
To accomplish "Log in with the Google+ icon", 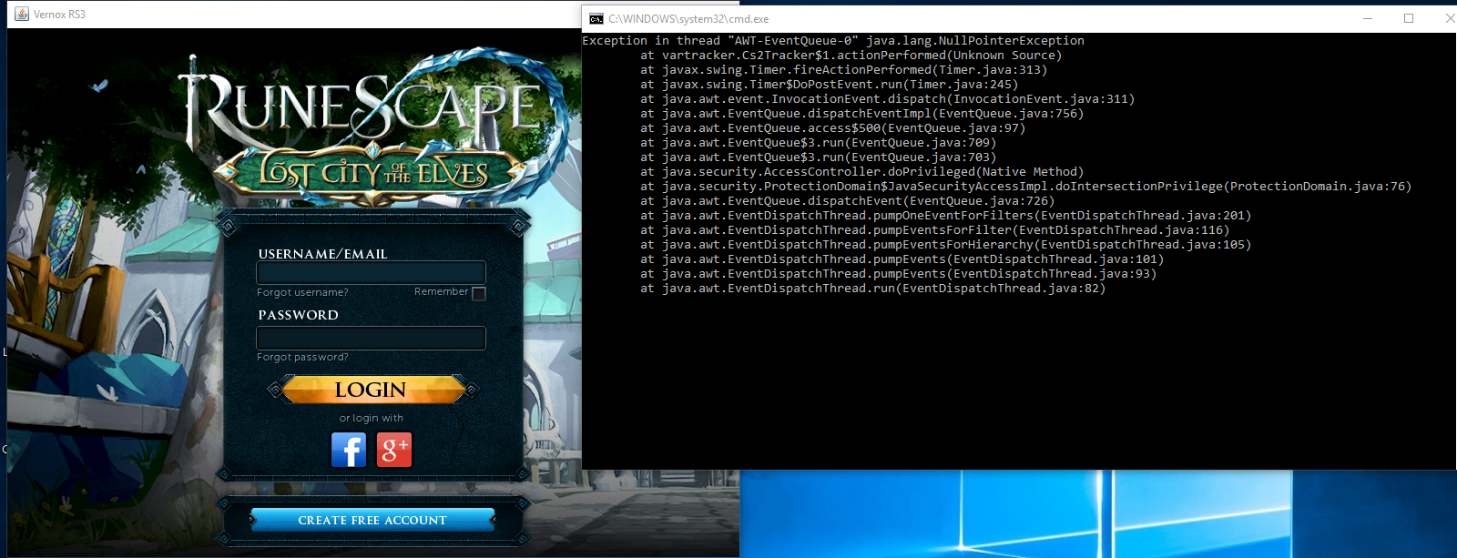I will tap(394, 450).
